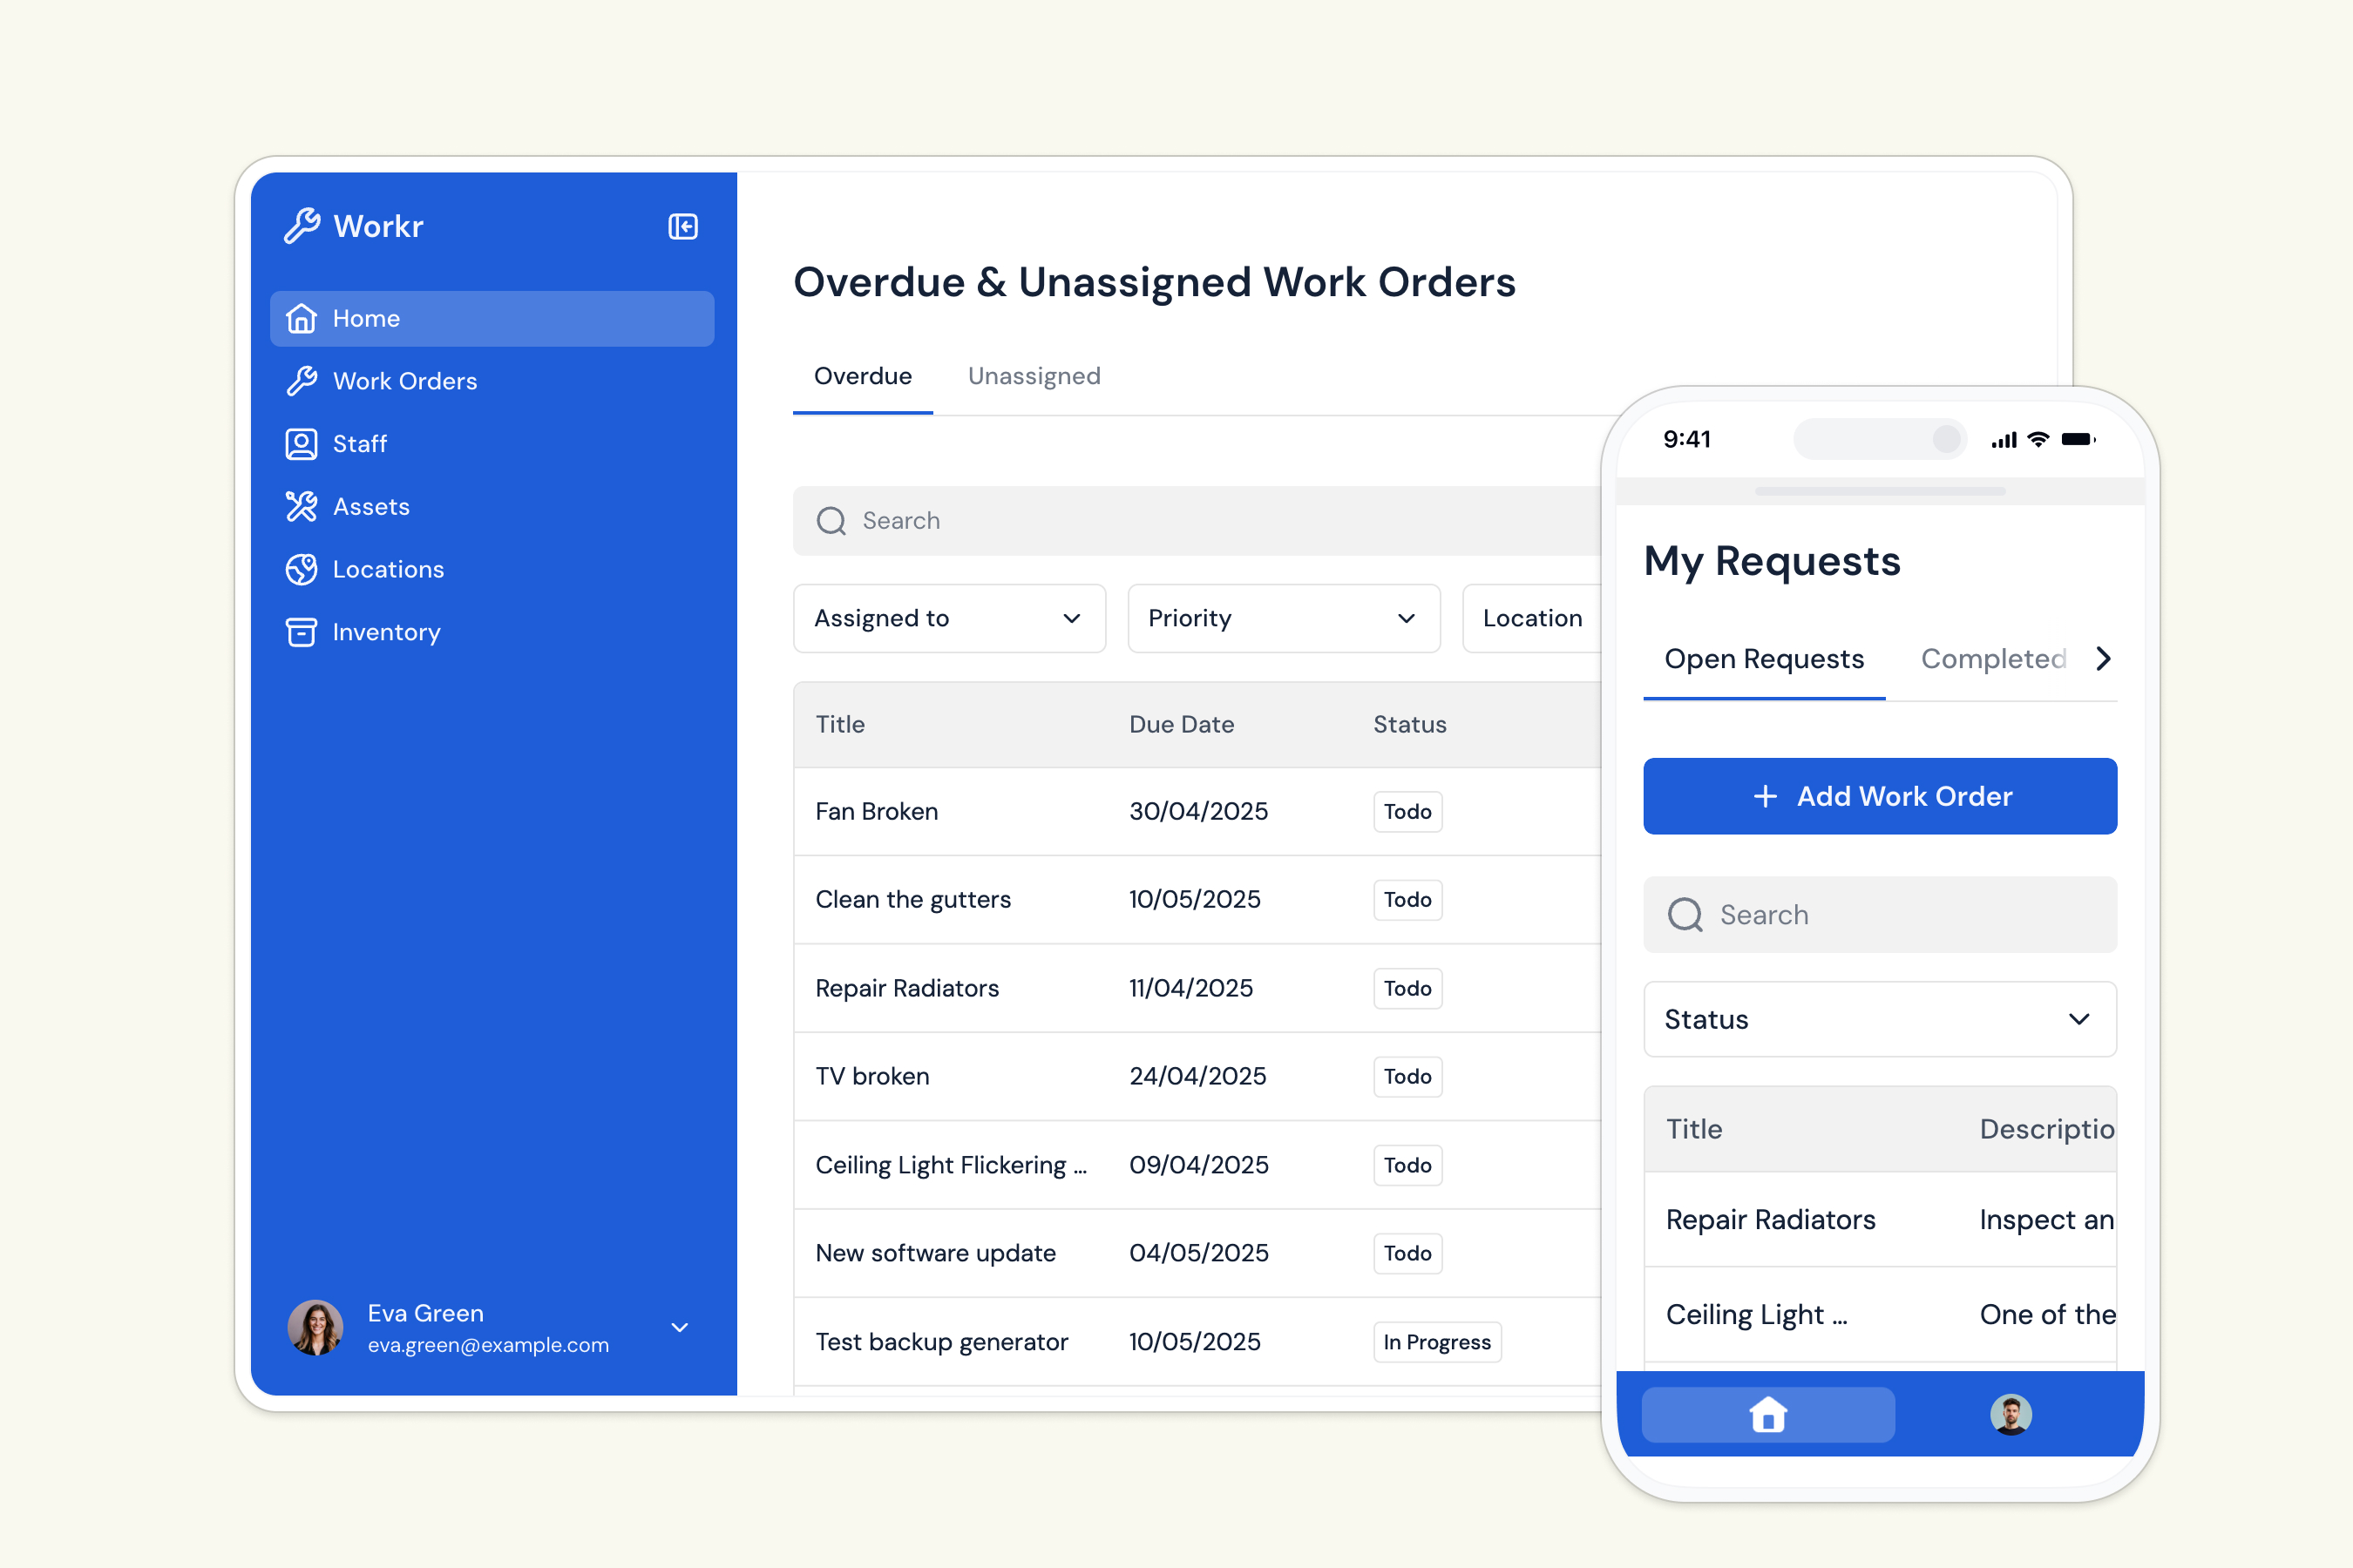The height and width of the screenshot is (1568, 2353).
Task: Open the Repair Radiators row in desktop table
Action: pyautogui.click(x=1197, y=988)
